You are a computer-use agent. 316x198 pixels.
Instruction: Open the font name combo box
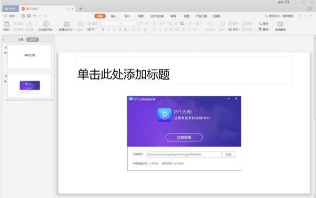111,23
